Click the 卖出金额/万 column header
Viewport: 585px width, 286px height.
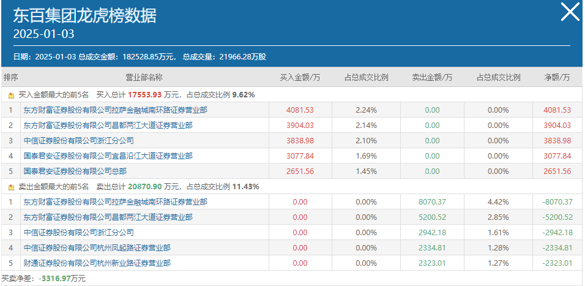(432, 77)
